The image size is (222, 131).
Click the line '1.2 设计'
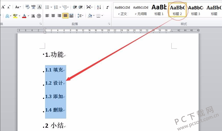coord(54,83)
